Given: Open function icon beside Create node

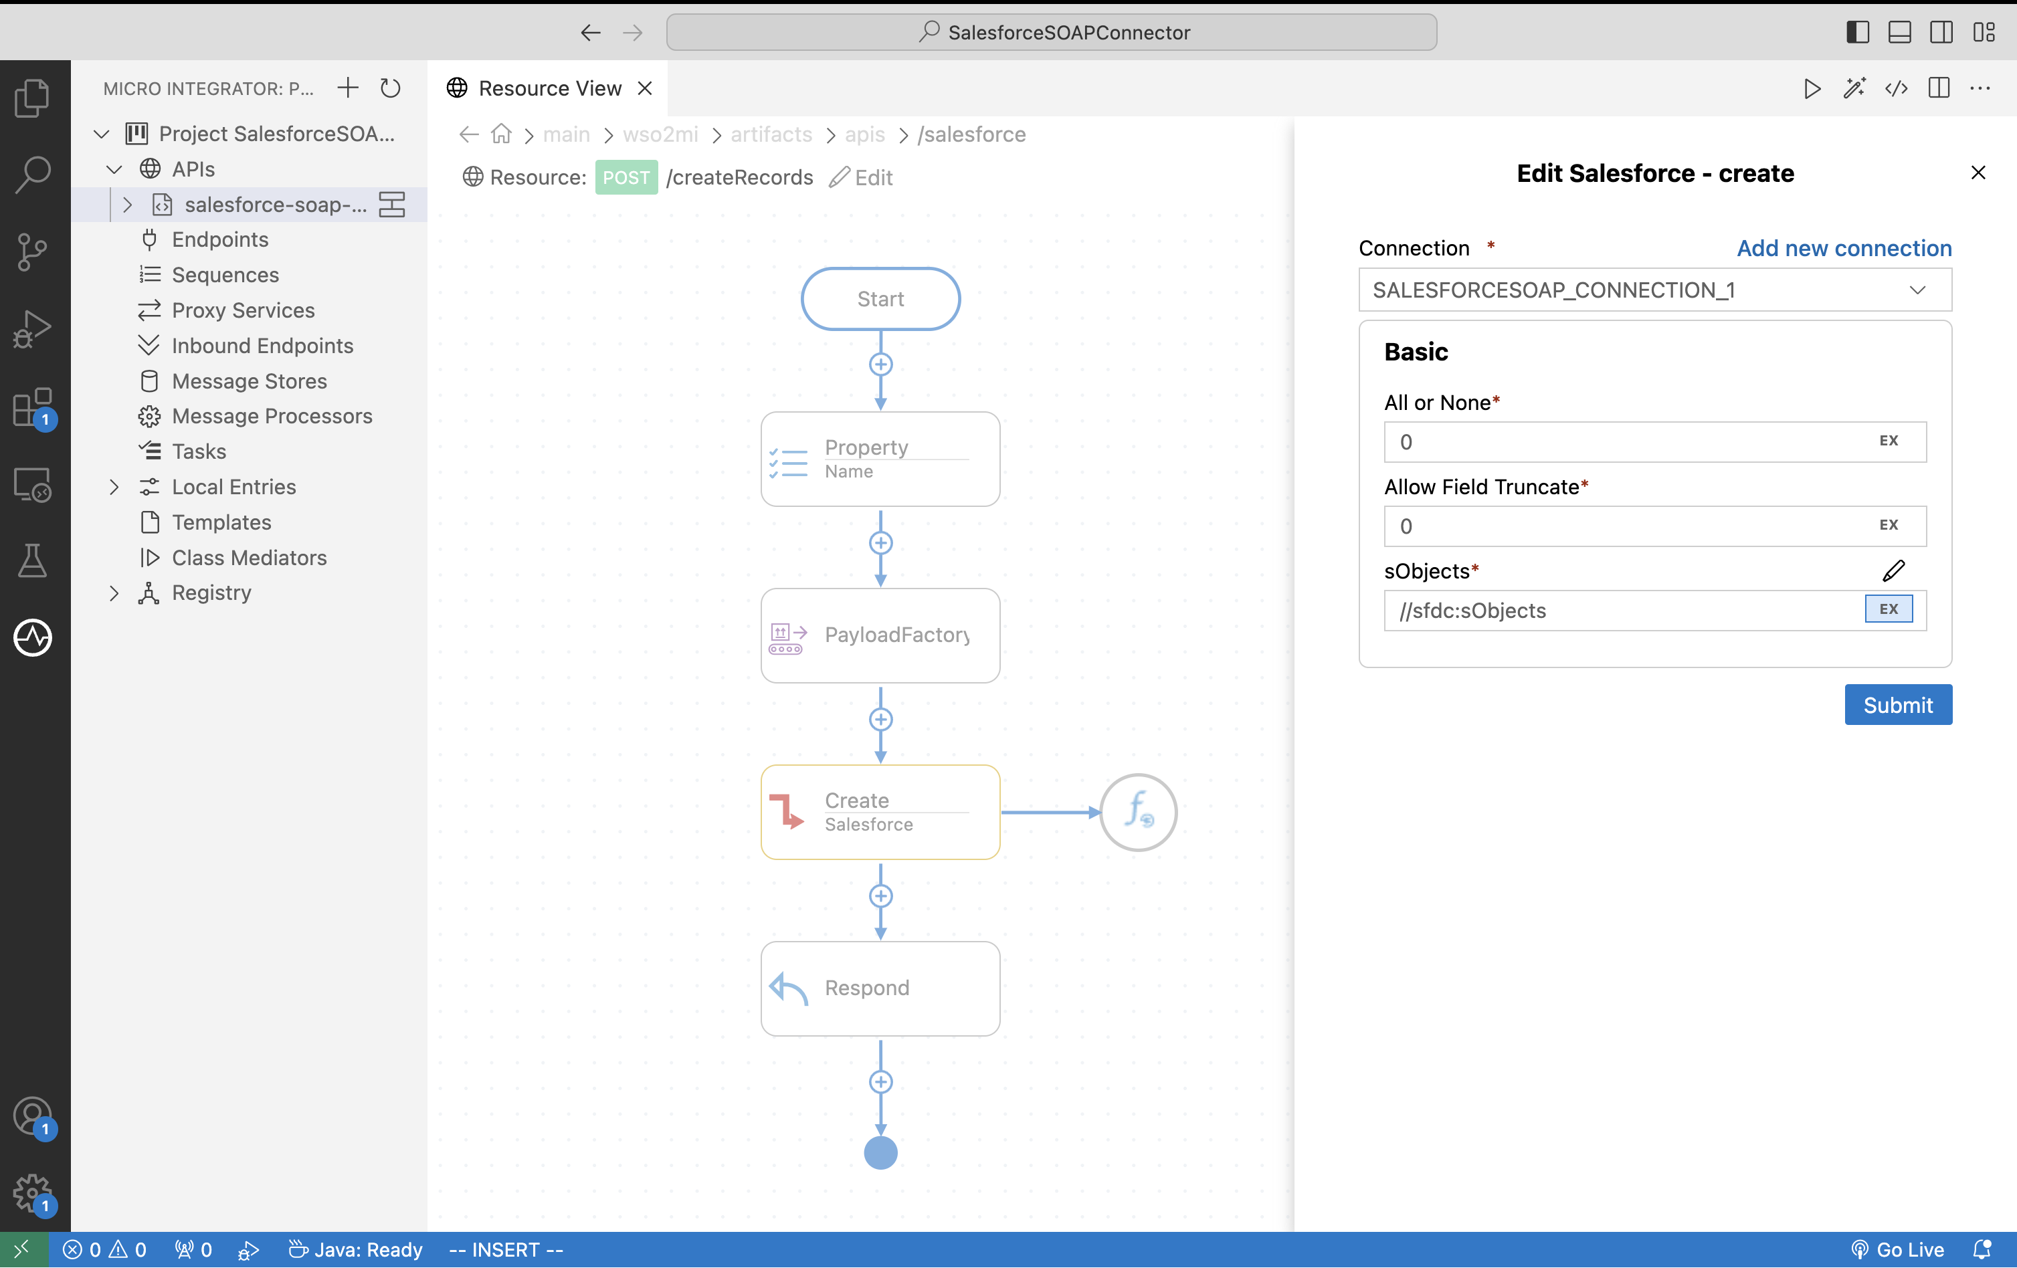Looking at the screenshot, I should tap(1139, 811).
